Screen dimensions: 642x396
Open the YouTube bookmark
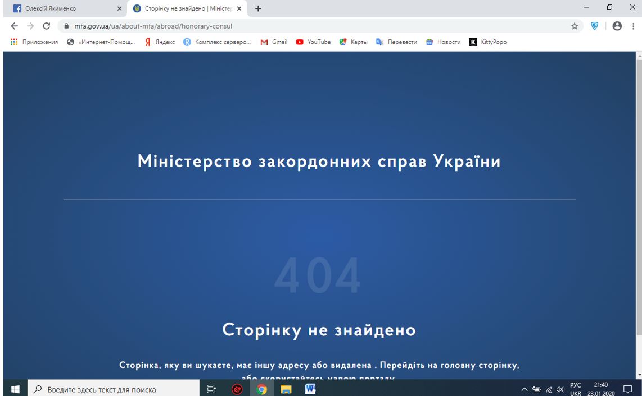[313, 42]
